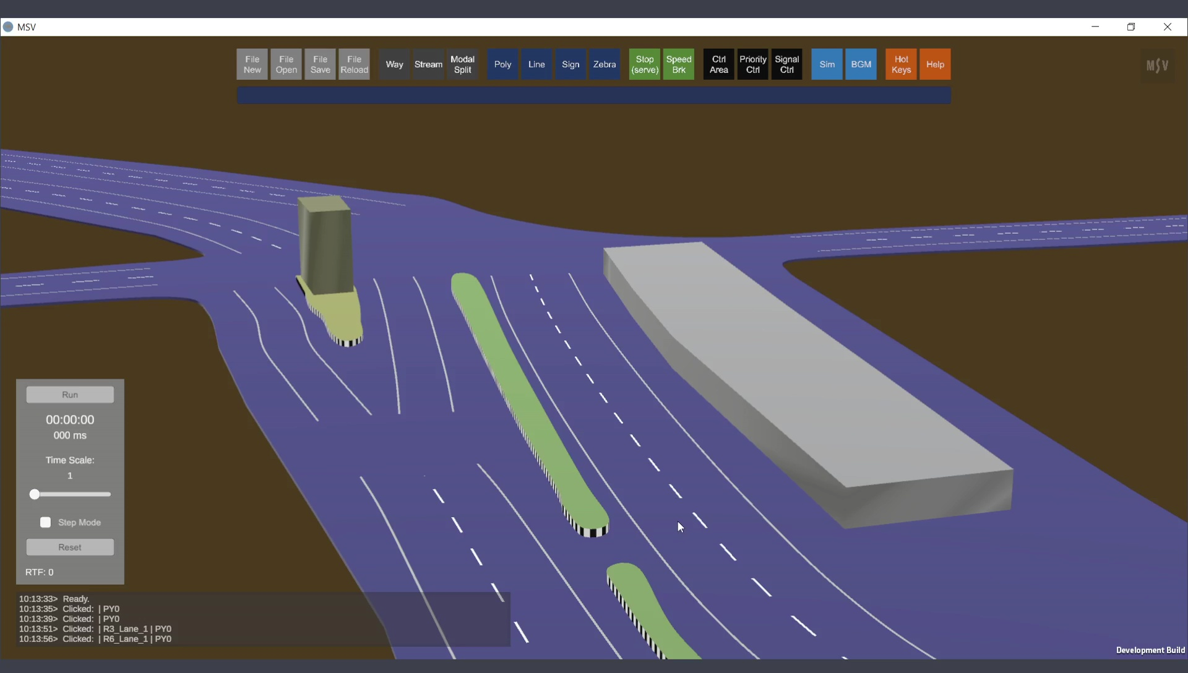Open the Hot Keys reference
This screenshot has height=673, width=1188.
pyautogui.click(x=901, y=64)
